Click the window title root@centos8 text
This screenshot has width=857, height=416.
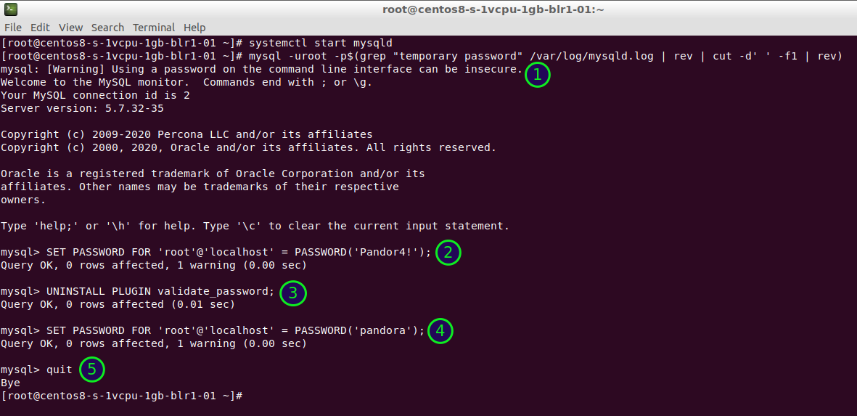click(493, 9)
